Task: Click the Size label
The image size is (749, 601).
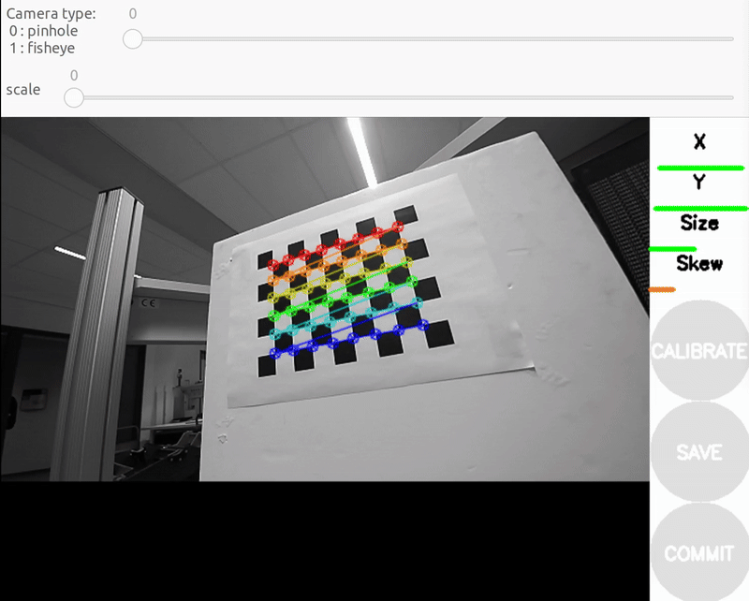Action: pyautogui.click(x=699, y=223)
